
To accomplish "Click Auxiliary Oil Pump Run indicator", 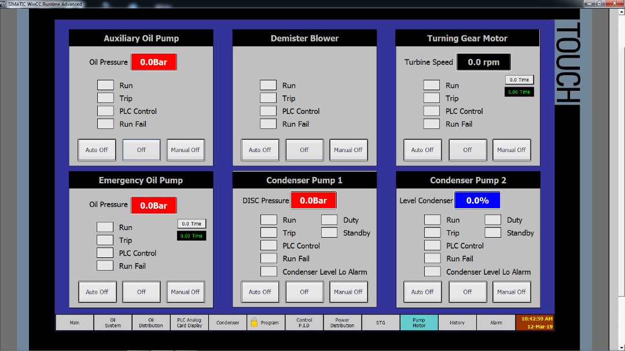I will (105, 85).
